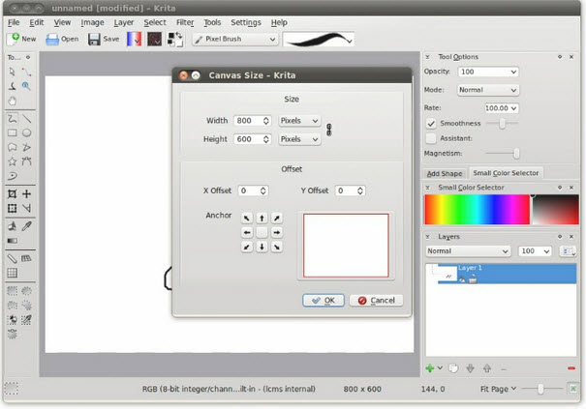Click Cancel in Canvas Size dialog
586x409 pixels.
(377, 301)
